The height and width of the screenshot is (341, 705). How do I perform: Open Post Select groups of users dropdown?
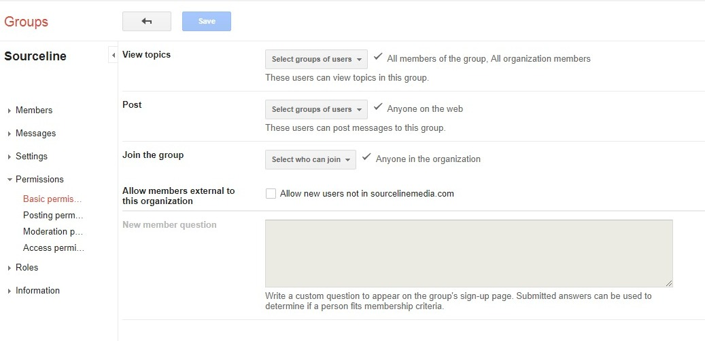coord(316,109)
